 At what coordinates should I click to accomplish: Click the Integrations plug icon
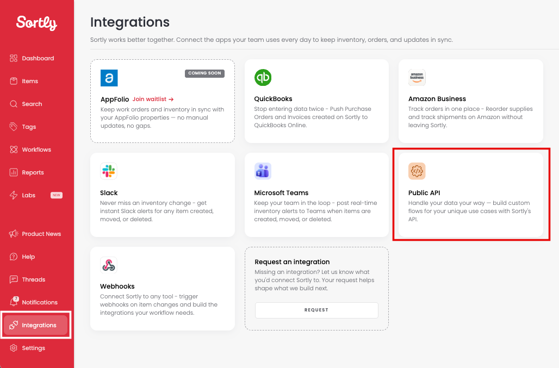14,325
